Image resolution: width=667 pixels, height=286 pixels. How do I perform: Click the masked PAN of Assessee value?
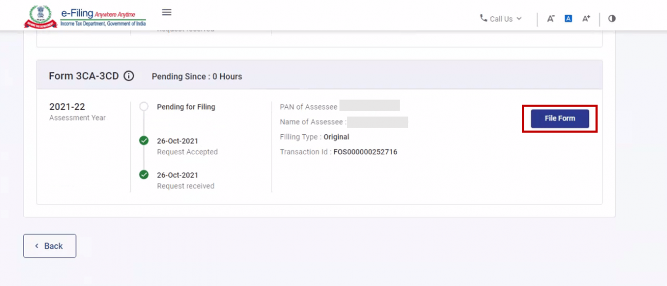pyautogui.click(x=369, y=106)
